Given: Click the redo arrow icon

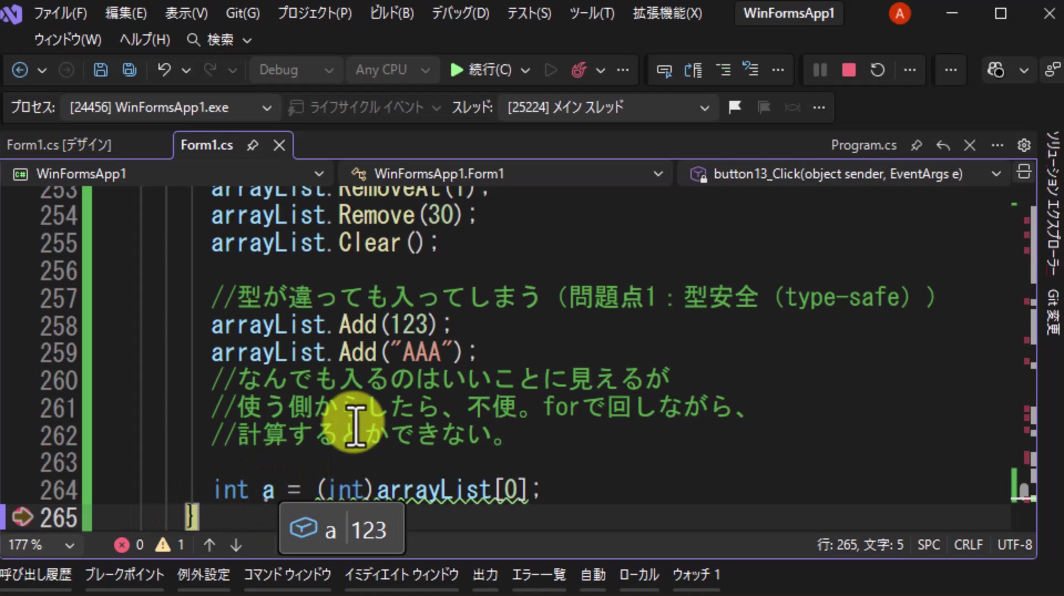Looking at the screenshot, I should 210,70.
